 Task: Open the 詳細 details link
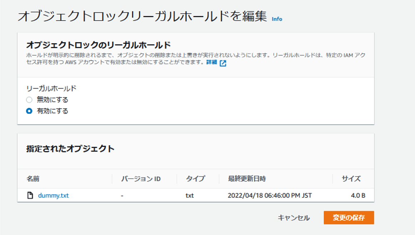pos(212,62)
